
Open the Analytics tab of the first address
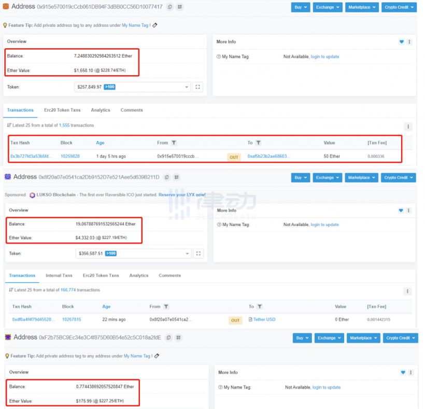tap(101, 110)
